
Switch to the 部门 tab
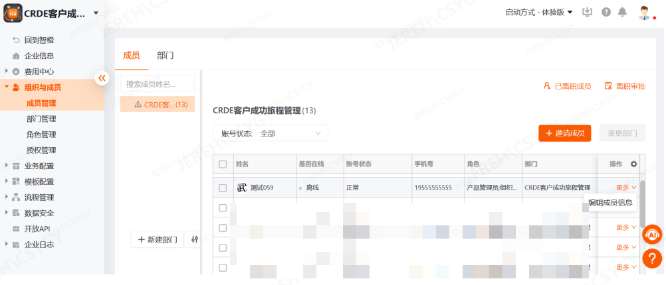[x=166, y=56]
